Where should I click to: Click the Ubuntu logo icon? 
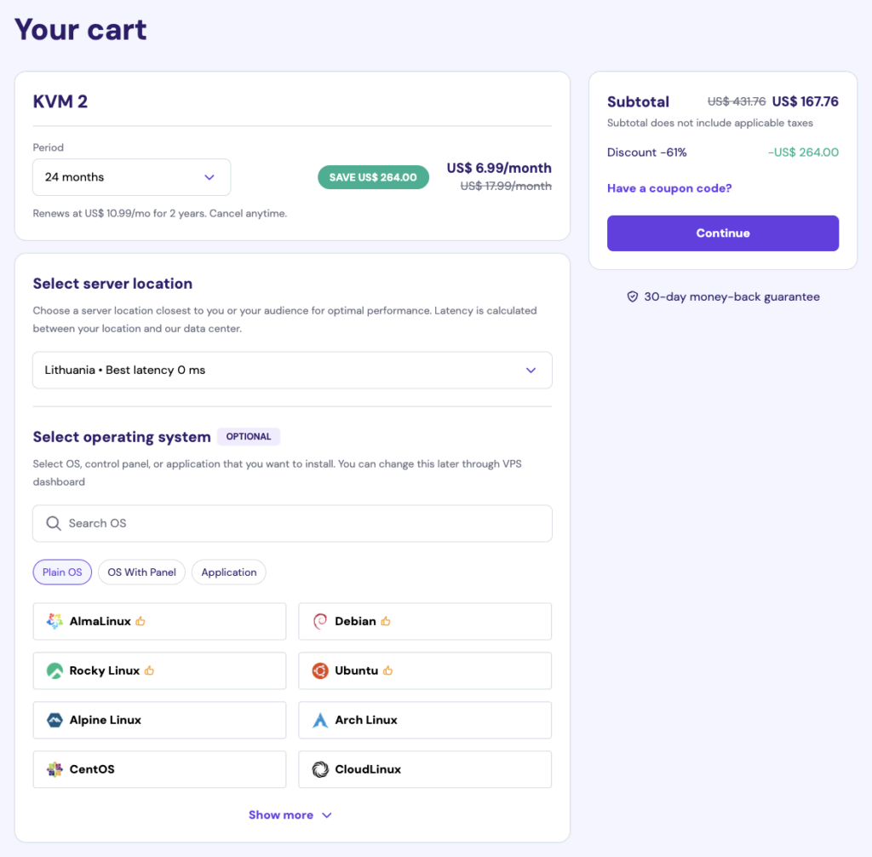[320, 670]
